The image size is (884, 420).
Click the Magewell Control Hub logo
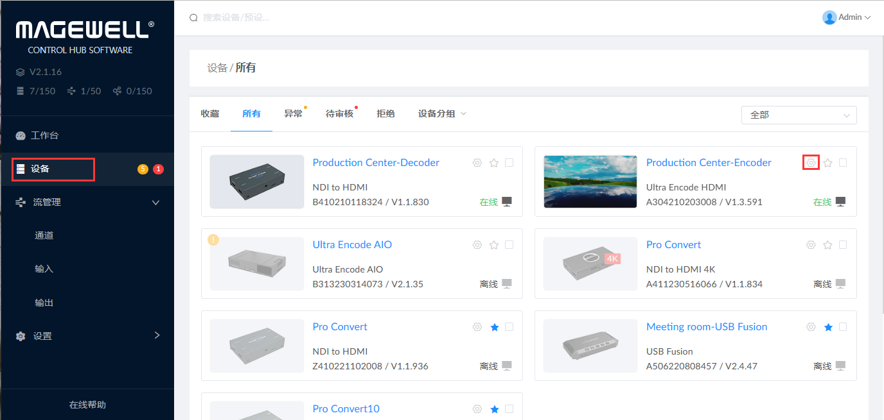pyautogui.click(x=84, y=37)
